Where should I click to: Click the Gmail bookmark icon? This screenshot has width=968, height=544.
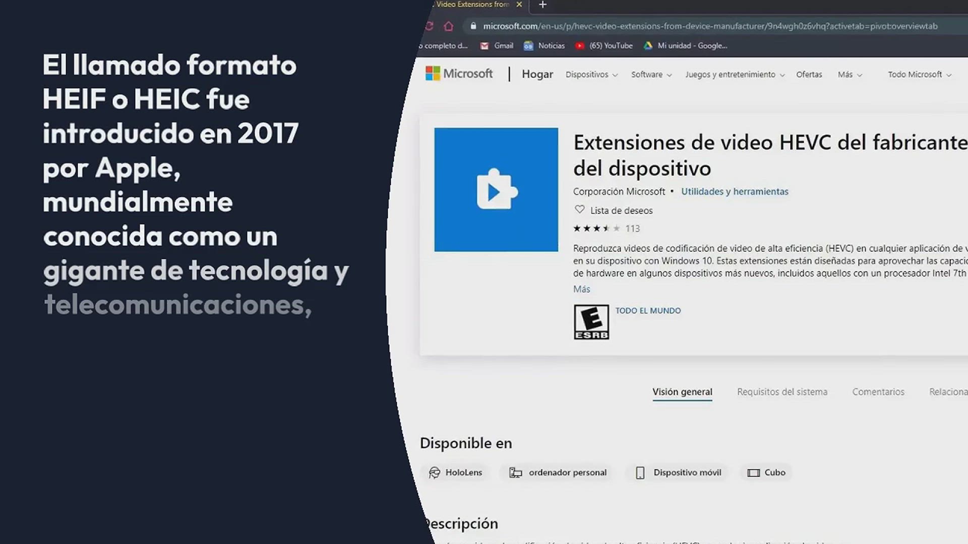pyautogui.click(x=485, y=46)
